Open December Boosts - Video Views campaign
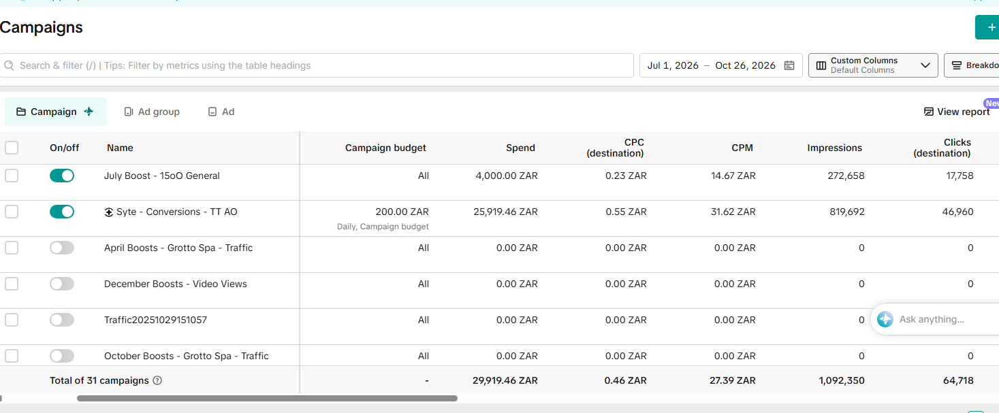 point(176,284)
